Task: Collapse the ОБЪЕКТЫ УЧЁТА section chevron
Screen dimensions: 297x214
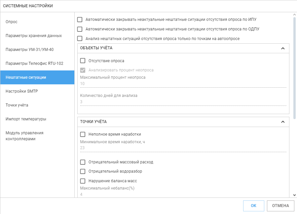Action: (x=283, y=48)
